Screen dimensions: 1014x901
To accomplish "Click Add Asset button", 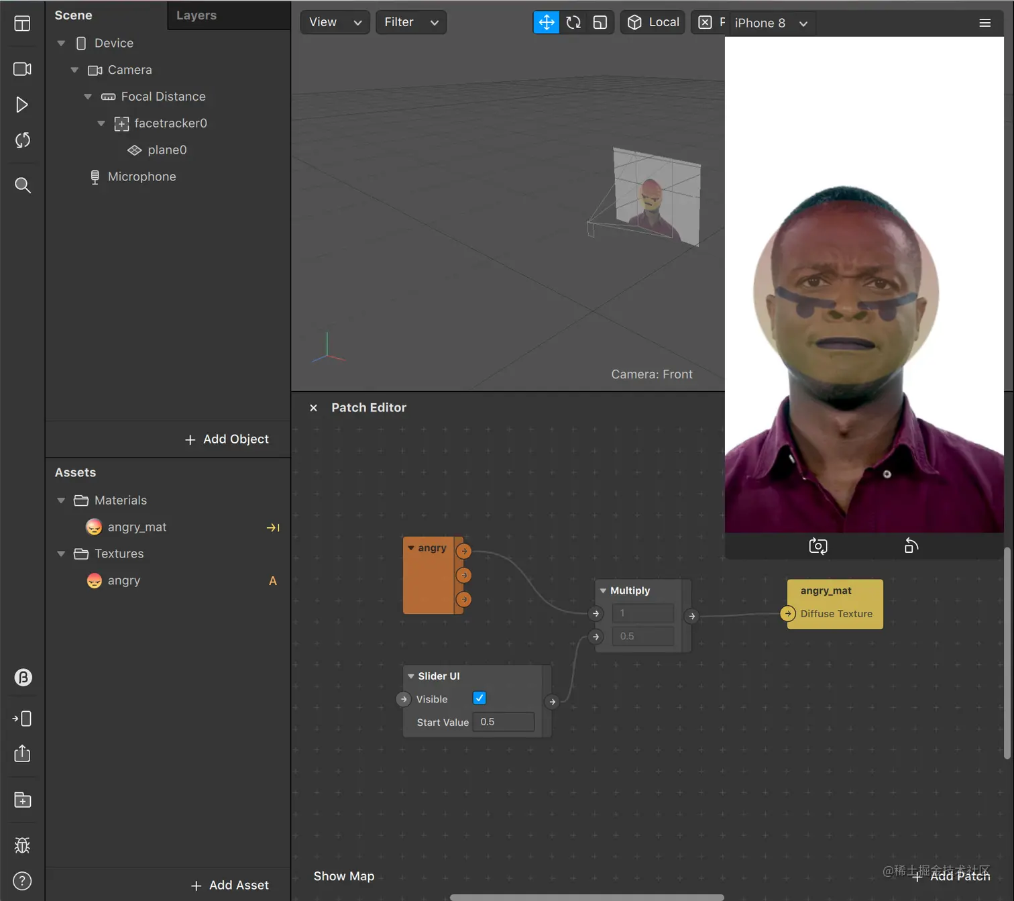I will tap(230, 886).
